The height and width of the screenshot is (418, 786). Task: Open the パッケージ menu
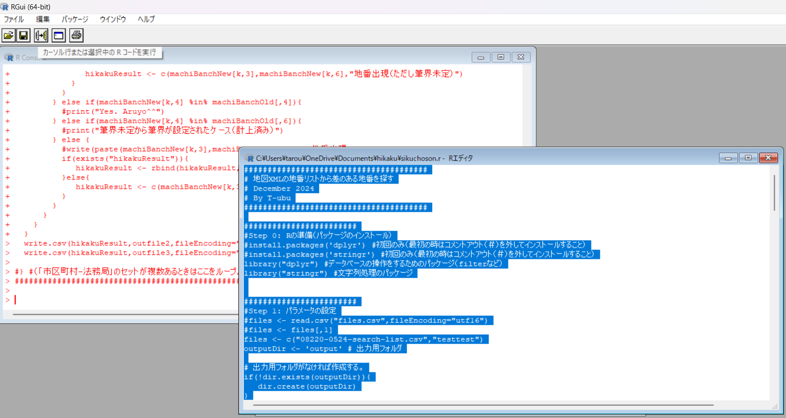(x=75, y=19)
